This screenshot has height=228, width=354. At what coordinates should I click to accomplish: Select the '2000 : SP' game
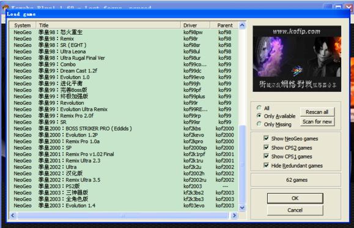(x=124, y=148)
